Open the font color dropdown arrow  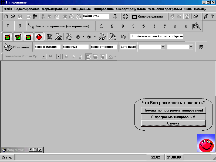pyautogui.click(x=115, y=57)
